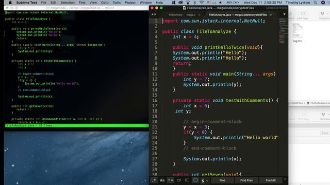Open the Help menu
This screenshot has height=185, width=330.
[159, 3]
